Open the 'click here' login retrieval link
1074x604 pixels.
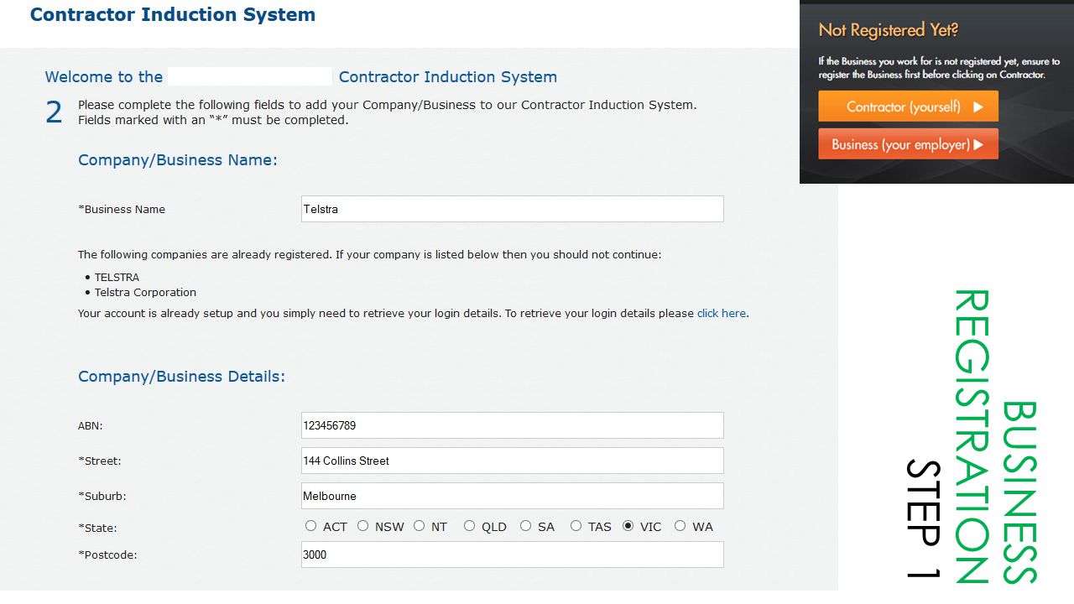point(722,313)
